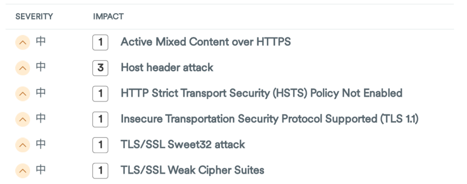The height and width of the screenshot is (184, 467).
Task: Click impact count badge beside TLS 1.1 row
Action: [x=100, y=120]
